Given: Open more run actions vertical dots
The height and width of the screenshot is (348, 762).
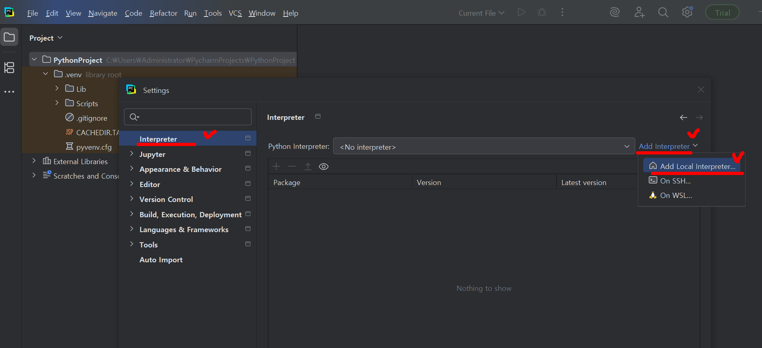Looking at the screenshot, I should coord(562,12).
